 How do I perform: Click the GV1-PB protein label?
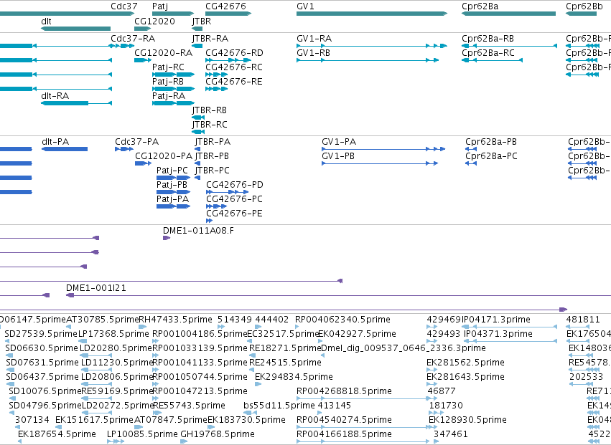338,156
